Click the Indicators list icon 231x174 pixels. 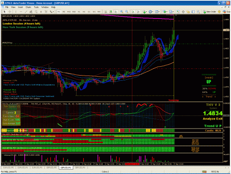click(144, 12)
